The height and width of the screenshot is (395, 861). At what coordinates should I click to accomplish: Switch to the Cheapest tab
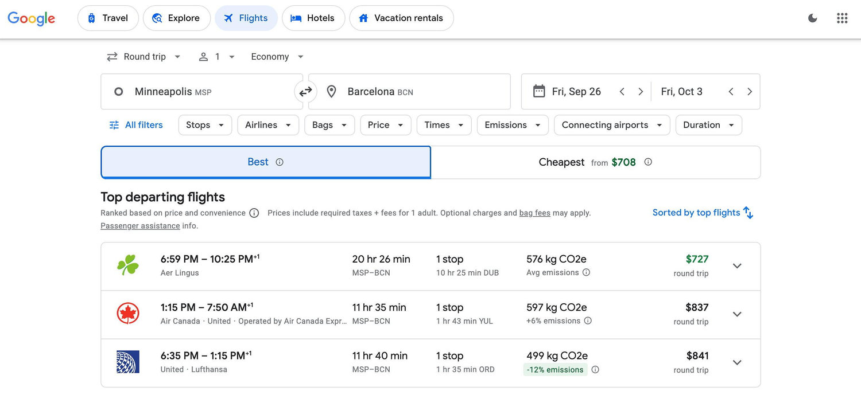coord(596,162)
